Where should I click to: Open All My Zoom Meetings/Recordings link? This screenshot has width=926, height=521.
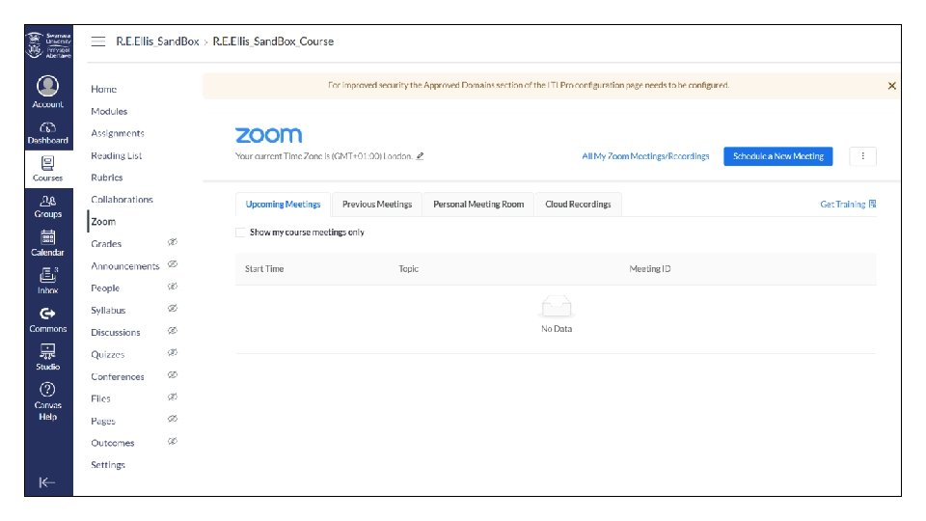(x=645, y=156)
